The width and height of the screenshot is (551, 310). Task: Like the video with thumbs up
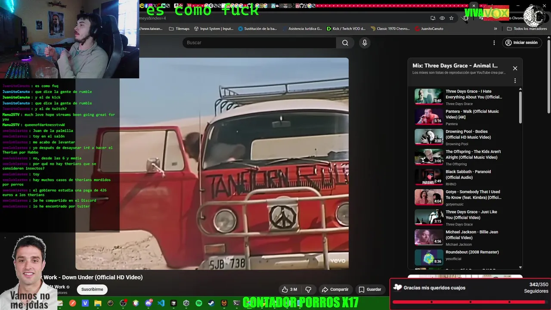pos(289,289)
